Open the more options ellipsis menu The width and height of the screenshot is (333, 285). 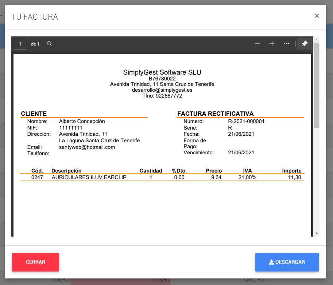pos(286,43)
